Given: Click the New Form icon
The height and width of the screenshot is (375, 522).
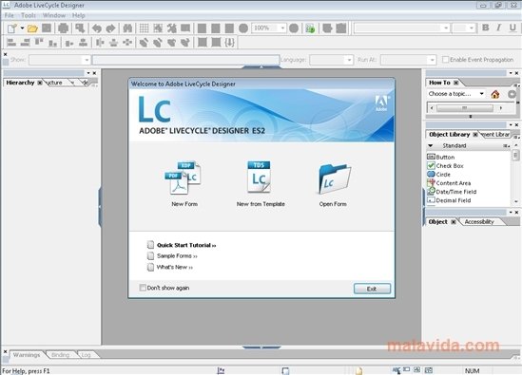Looking at the screenshot, I should [x=184, y=178].
